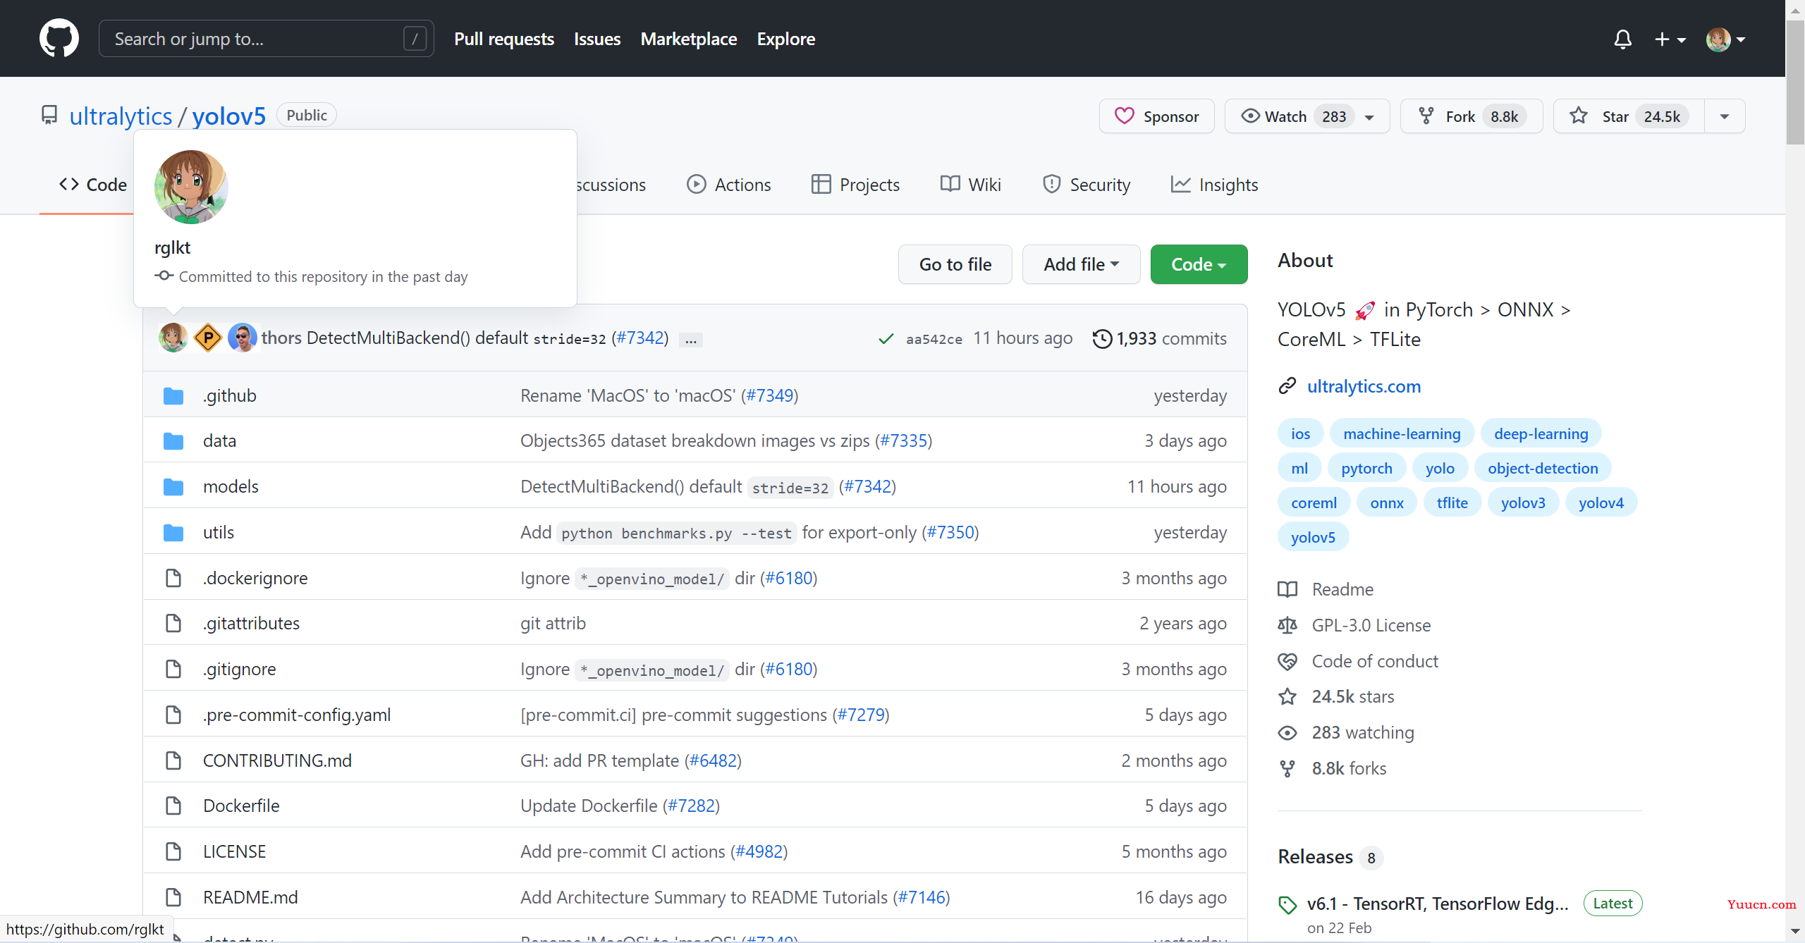Expand the Star dropdown arrow
This screenshot has height=943, width=1805.
[1723, 116]
